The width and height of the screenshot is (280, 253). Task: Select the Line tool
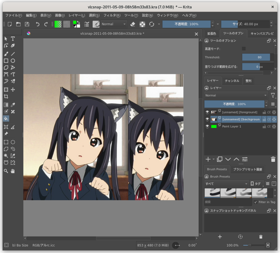click(13, 54)
